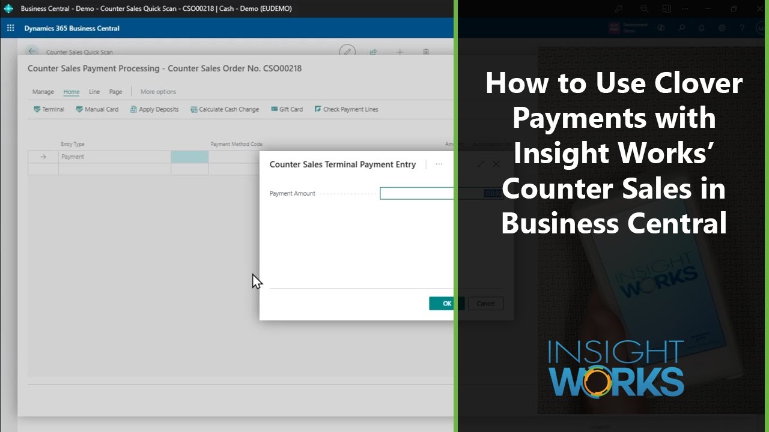Select the row arrow beside Payment

coord(43,157)
